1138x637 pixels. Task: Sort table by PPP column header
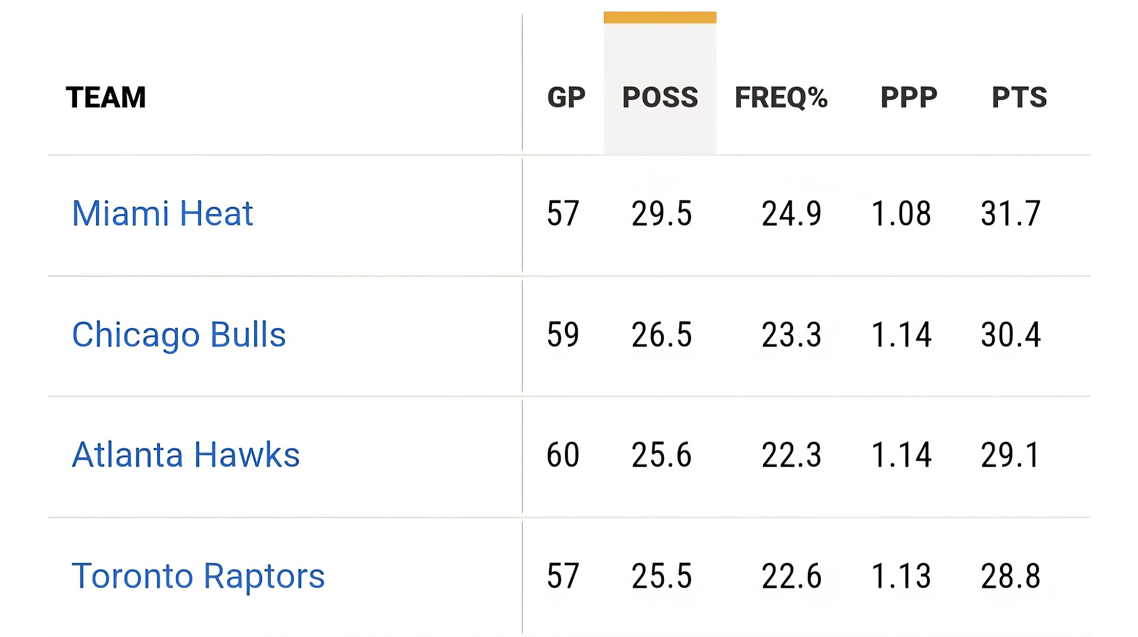(x=909, y=97)
